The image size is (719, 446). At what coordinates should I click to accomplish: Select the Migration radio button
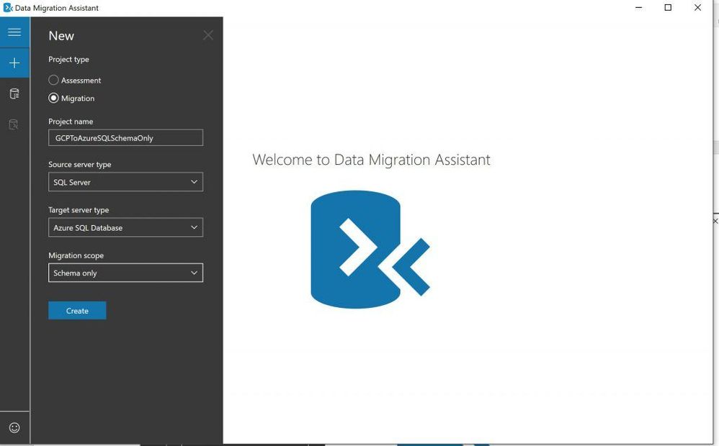[53, 98]
